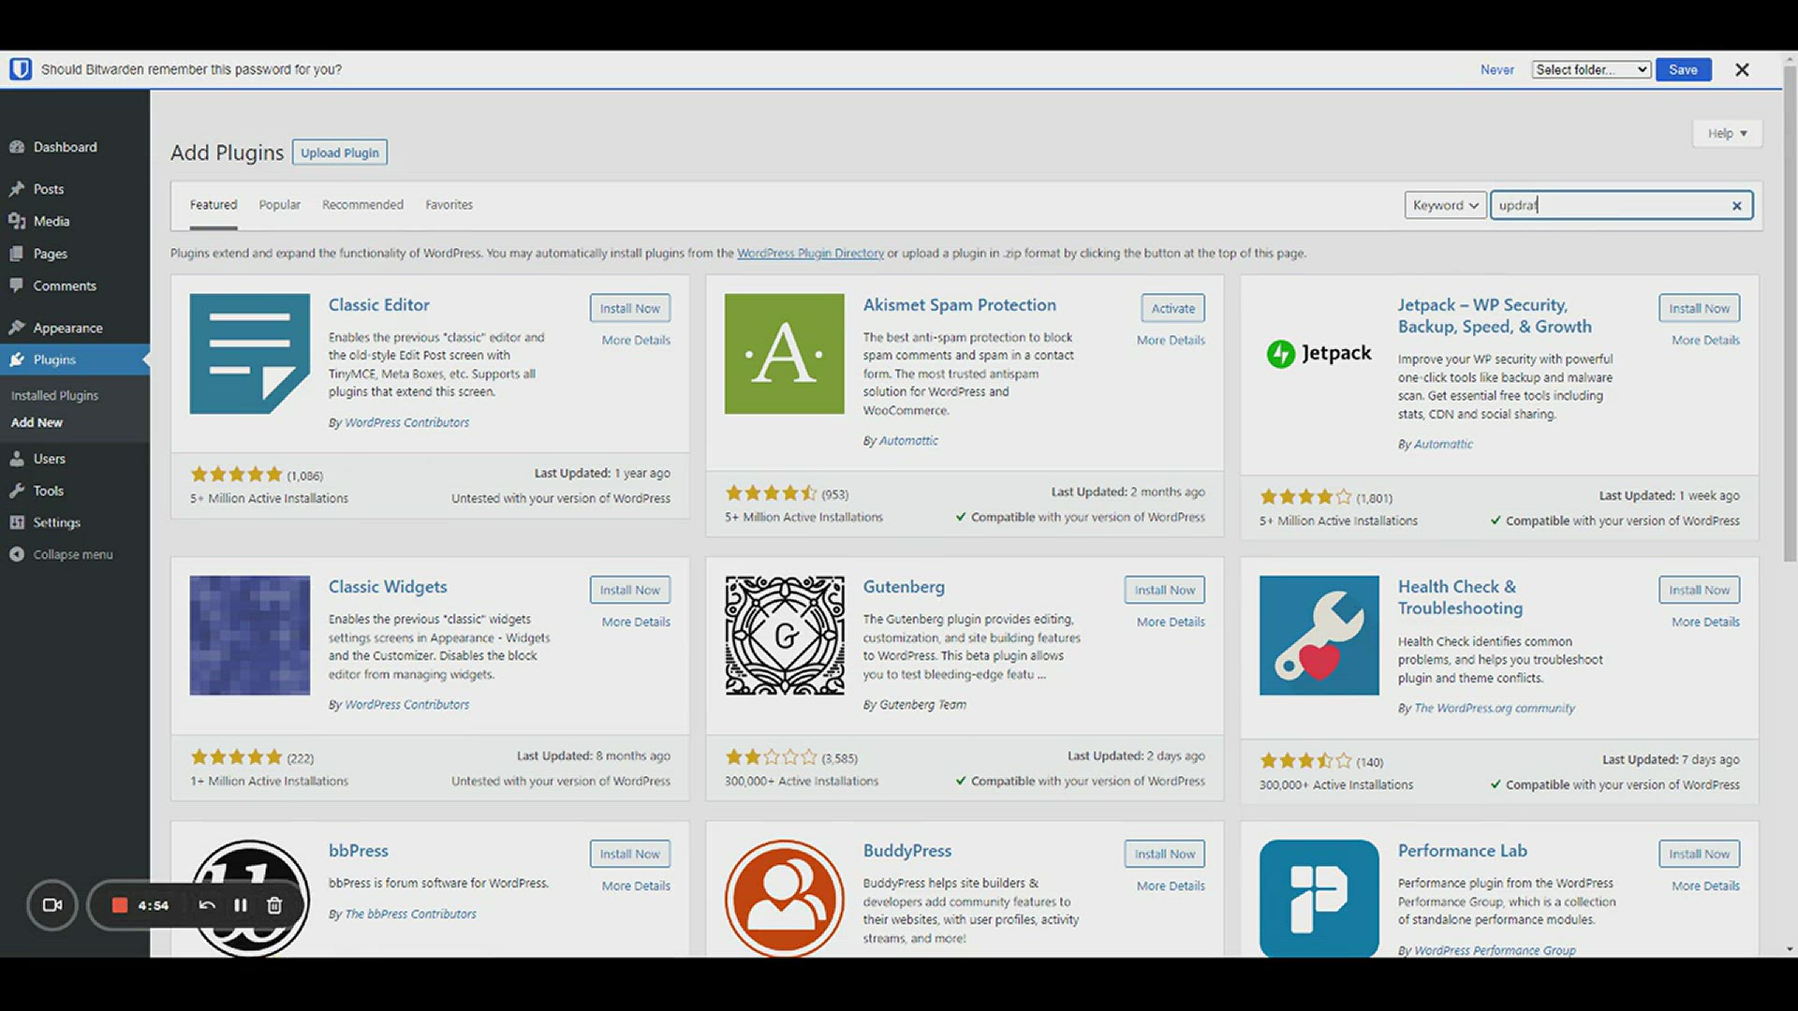Pause the screen recording
1798x1011 pixels.
click(x=241, y=905)
